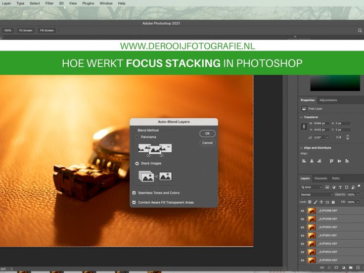Hide the _XJP0600.NEF layer
This screenshot has height=273, width=364.
pos(302,227)
